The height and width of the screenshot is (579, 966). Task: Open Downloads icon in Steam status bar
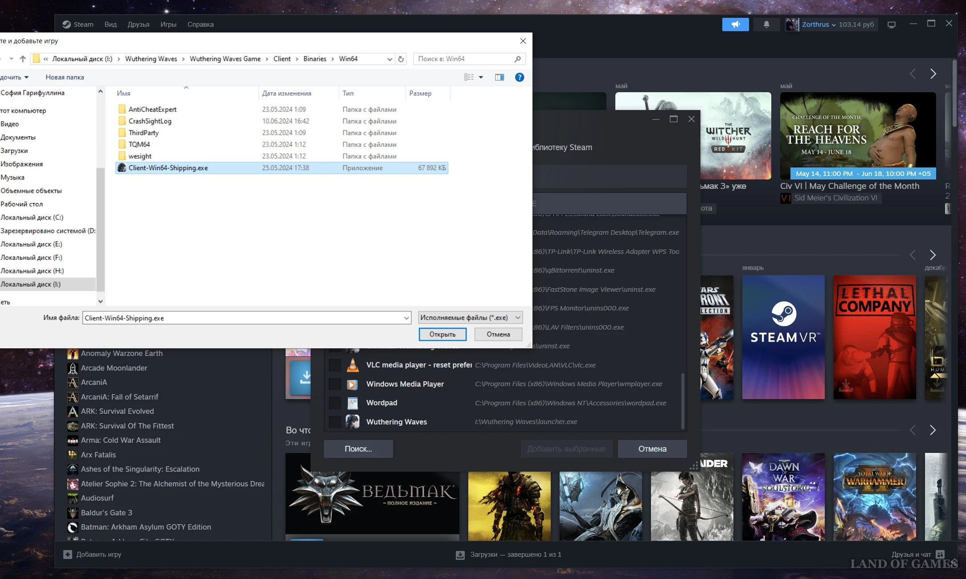tap(460, 555)
